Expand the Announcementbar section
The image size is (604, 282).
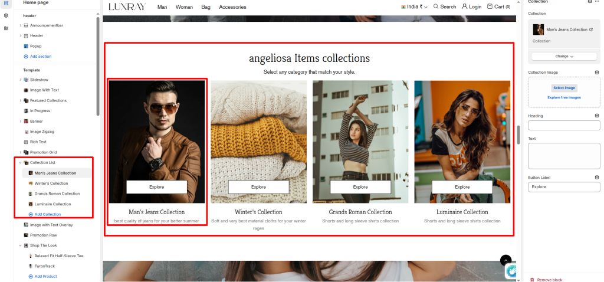pyautogui.click(x=21, y=25)
